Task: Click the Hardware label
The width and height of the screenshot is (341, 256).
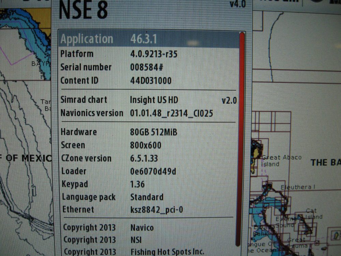Action: tap(79, 132)
